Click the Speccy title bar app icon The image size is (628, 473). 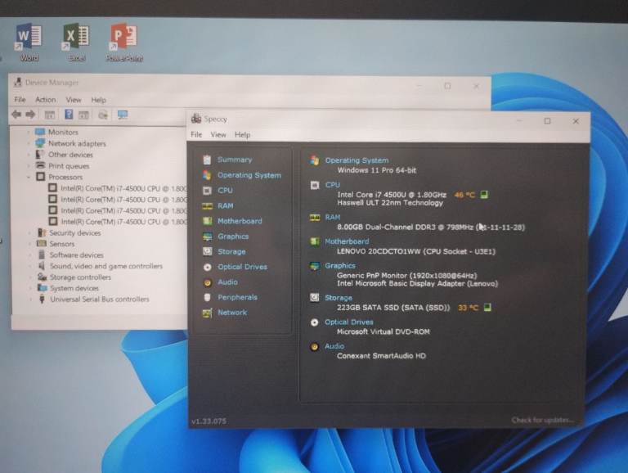[x=196, y=118]
